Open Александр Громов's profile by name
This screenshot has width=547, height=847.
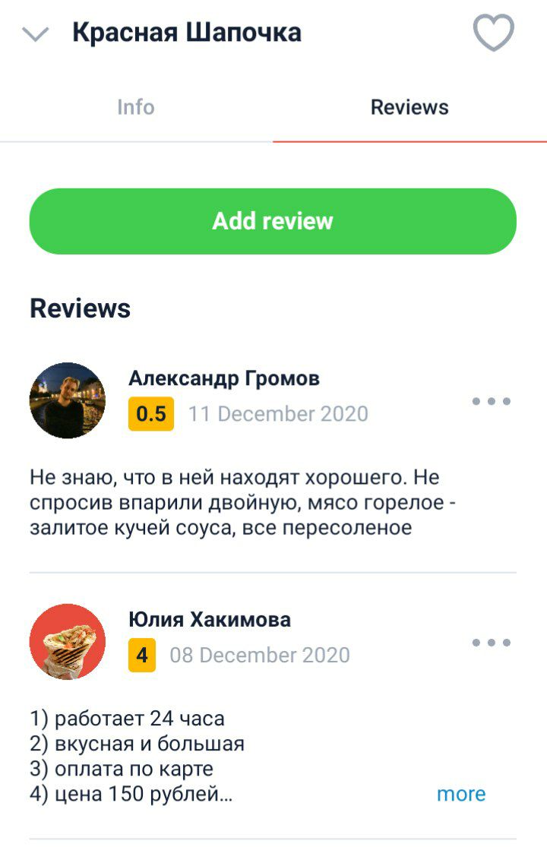click(x=224, y=378)
